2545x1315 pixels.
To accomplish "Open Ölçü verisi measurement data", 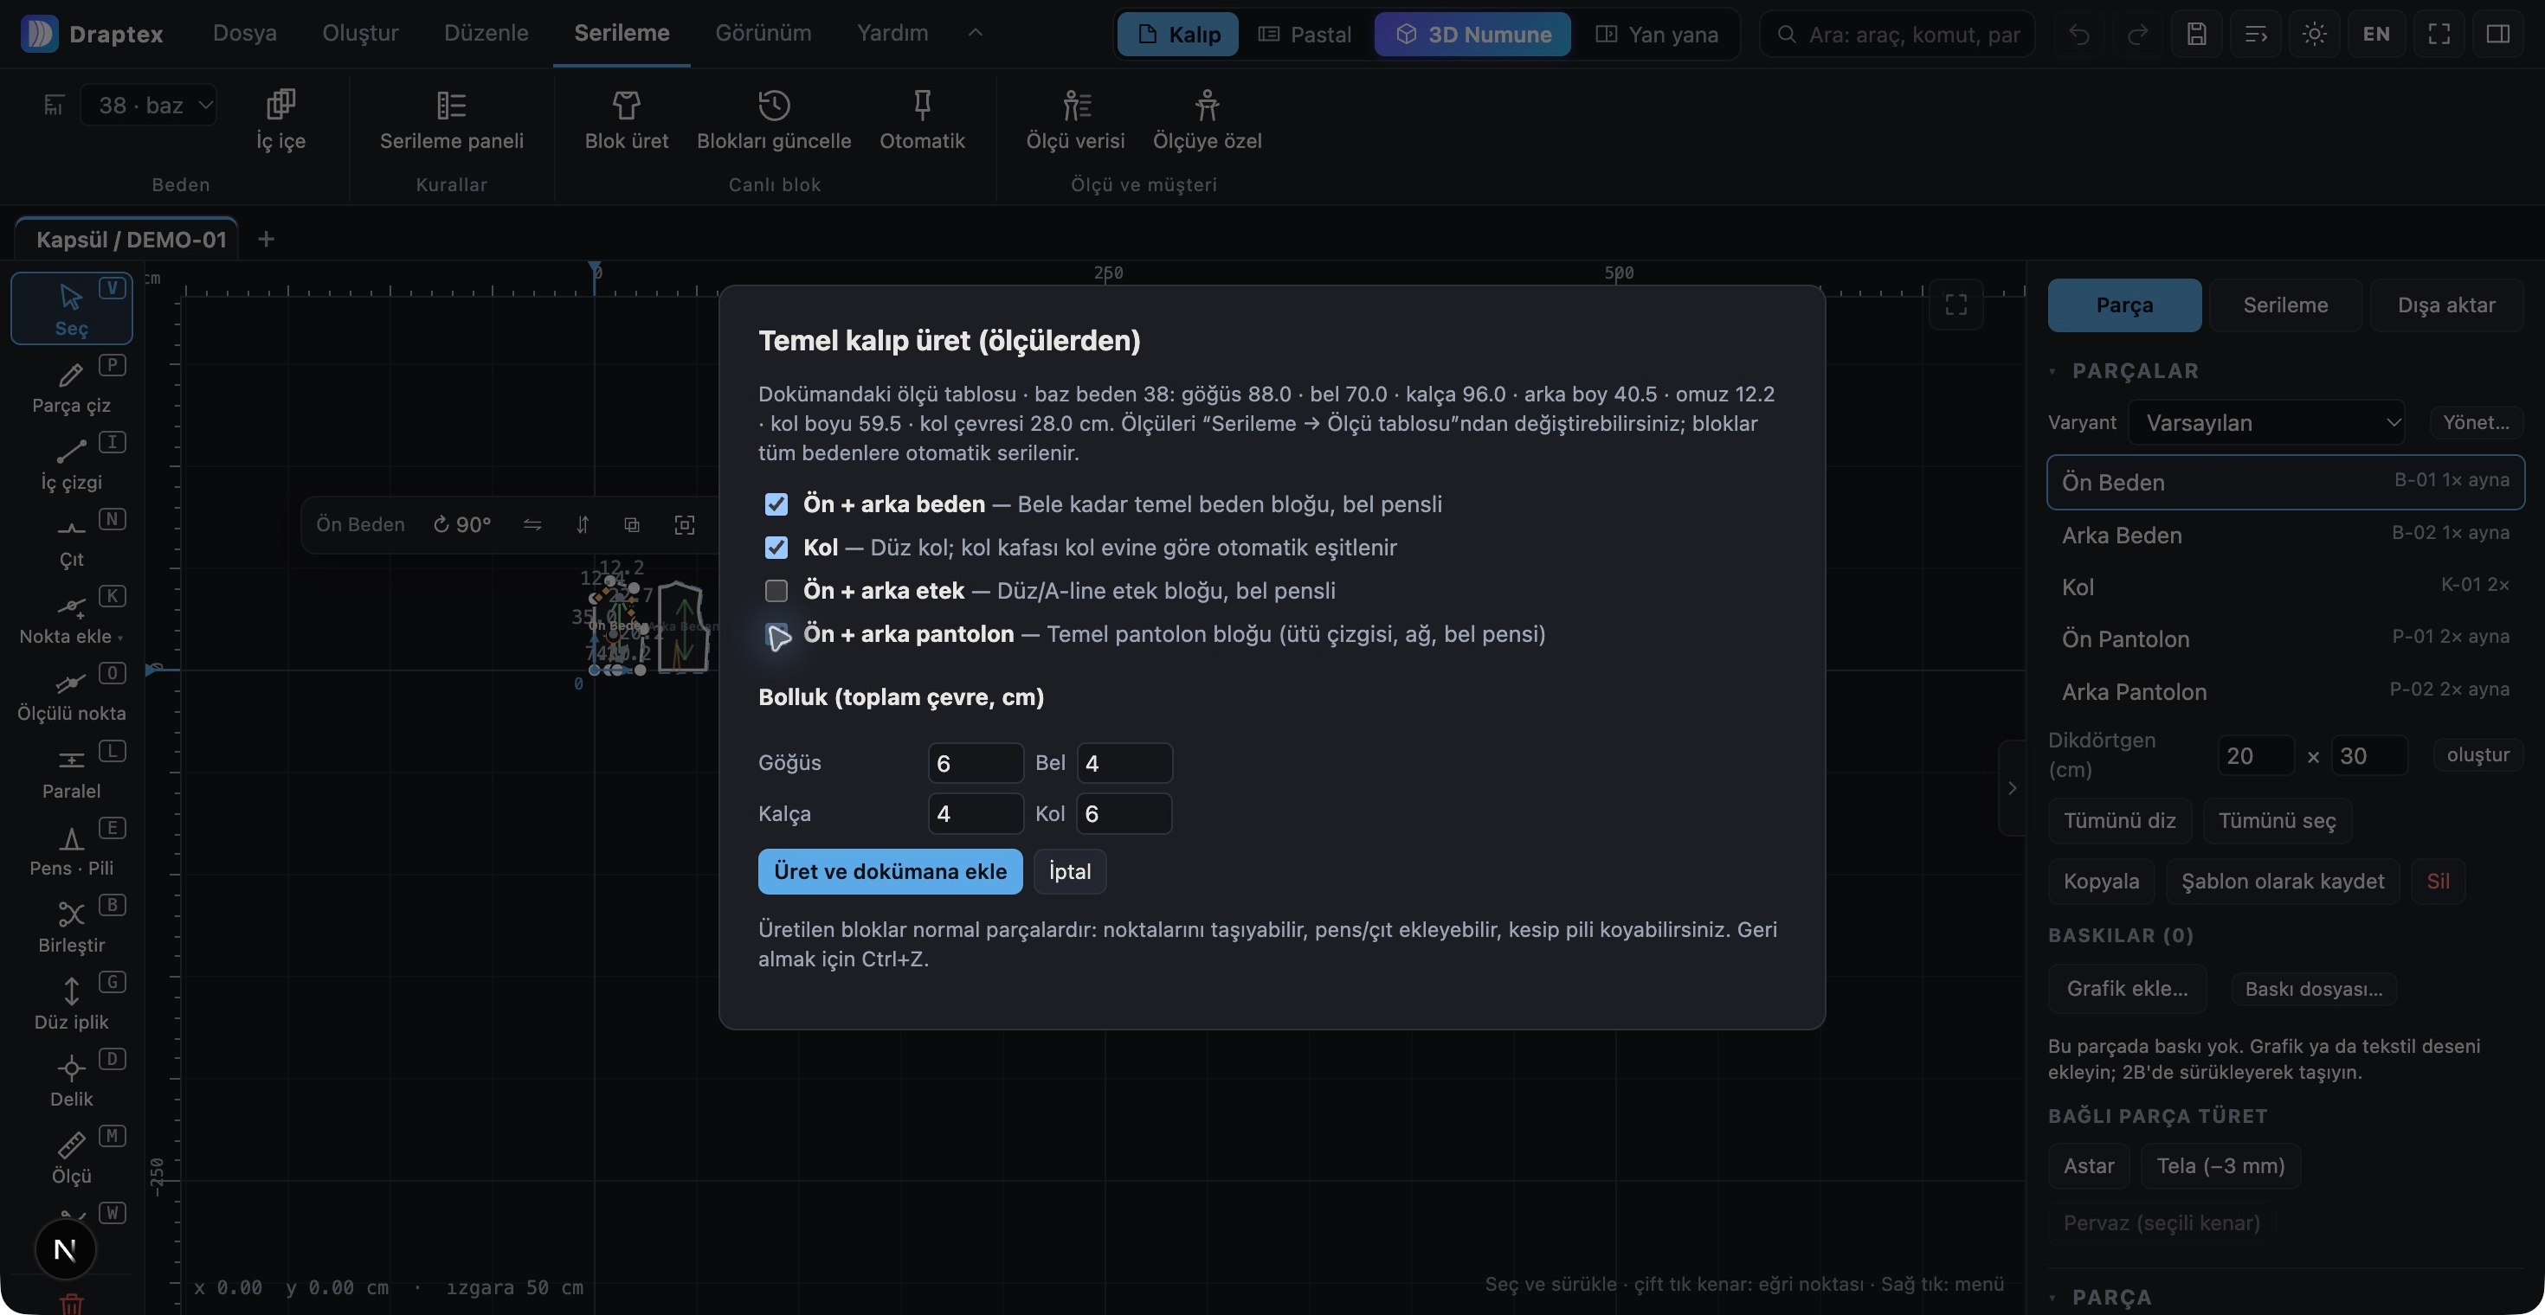I will pyautogui.click(x=1075, y=119).
